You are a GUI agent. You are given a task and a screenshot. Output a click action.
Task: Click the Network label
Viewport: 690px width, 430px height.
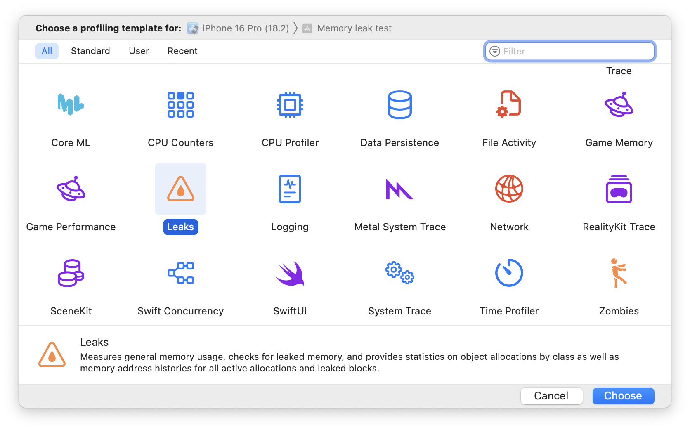(509, 227)
